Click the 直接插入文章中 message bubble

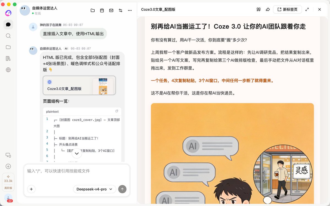pos(73,34)
